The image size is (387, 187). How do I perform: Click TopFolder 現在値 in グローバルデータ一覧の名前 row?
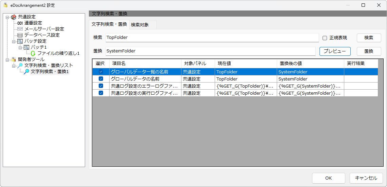pos(246,72)
